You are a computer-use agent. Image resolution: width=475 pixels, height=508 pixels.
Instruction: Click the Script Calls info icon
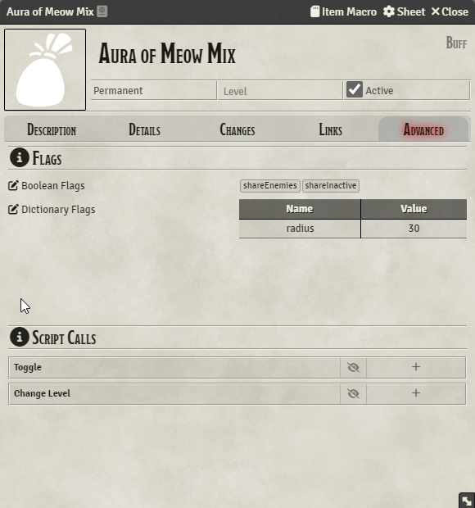tap(20, 337)
